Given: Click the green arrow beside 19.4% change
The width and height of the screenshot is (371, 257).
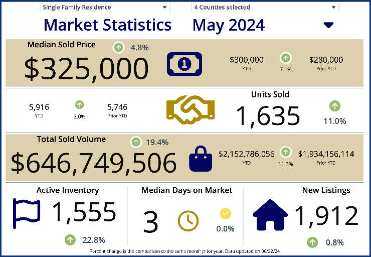Looking at the screenshot, I should [135, 142].
